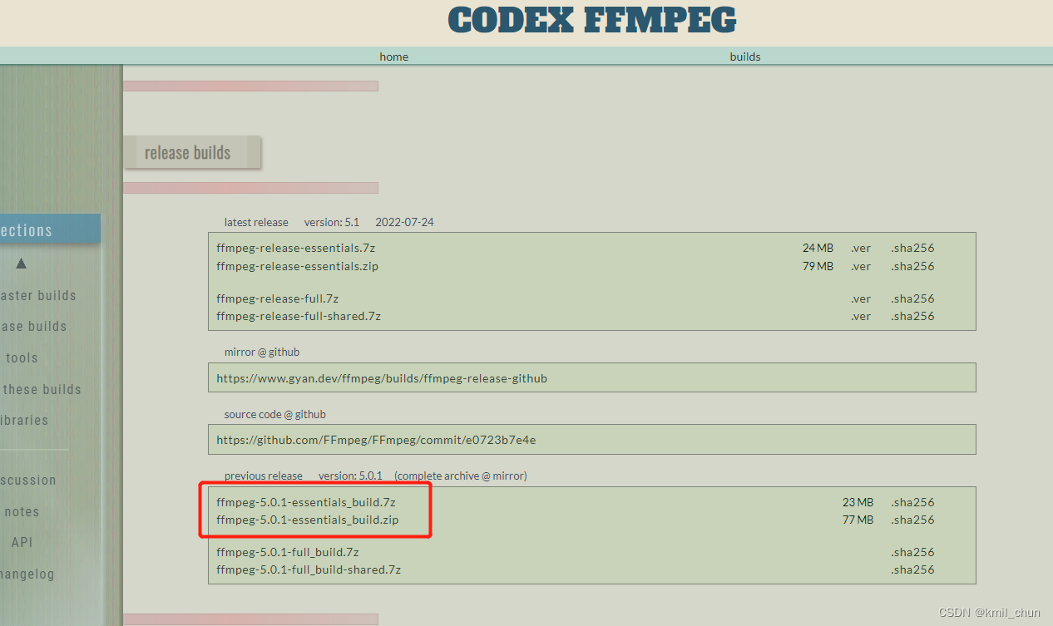Download ffmpeg-release-essentials.7z
The width and height of the screenshot is (1053, 626).
click(295, 248)
